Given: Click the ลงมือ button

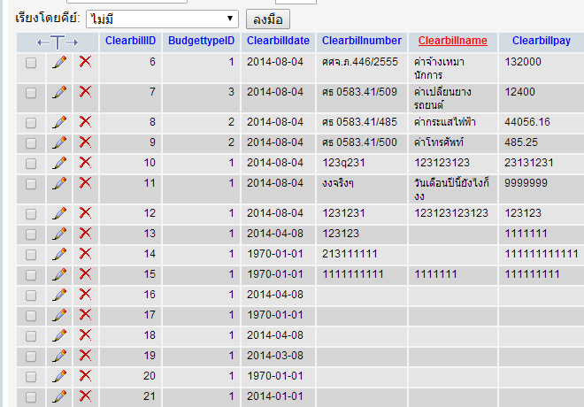Looking at the screenshot, I should (268, 19).
